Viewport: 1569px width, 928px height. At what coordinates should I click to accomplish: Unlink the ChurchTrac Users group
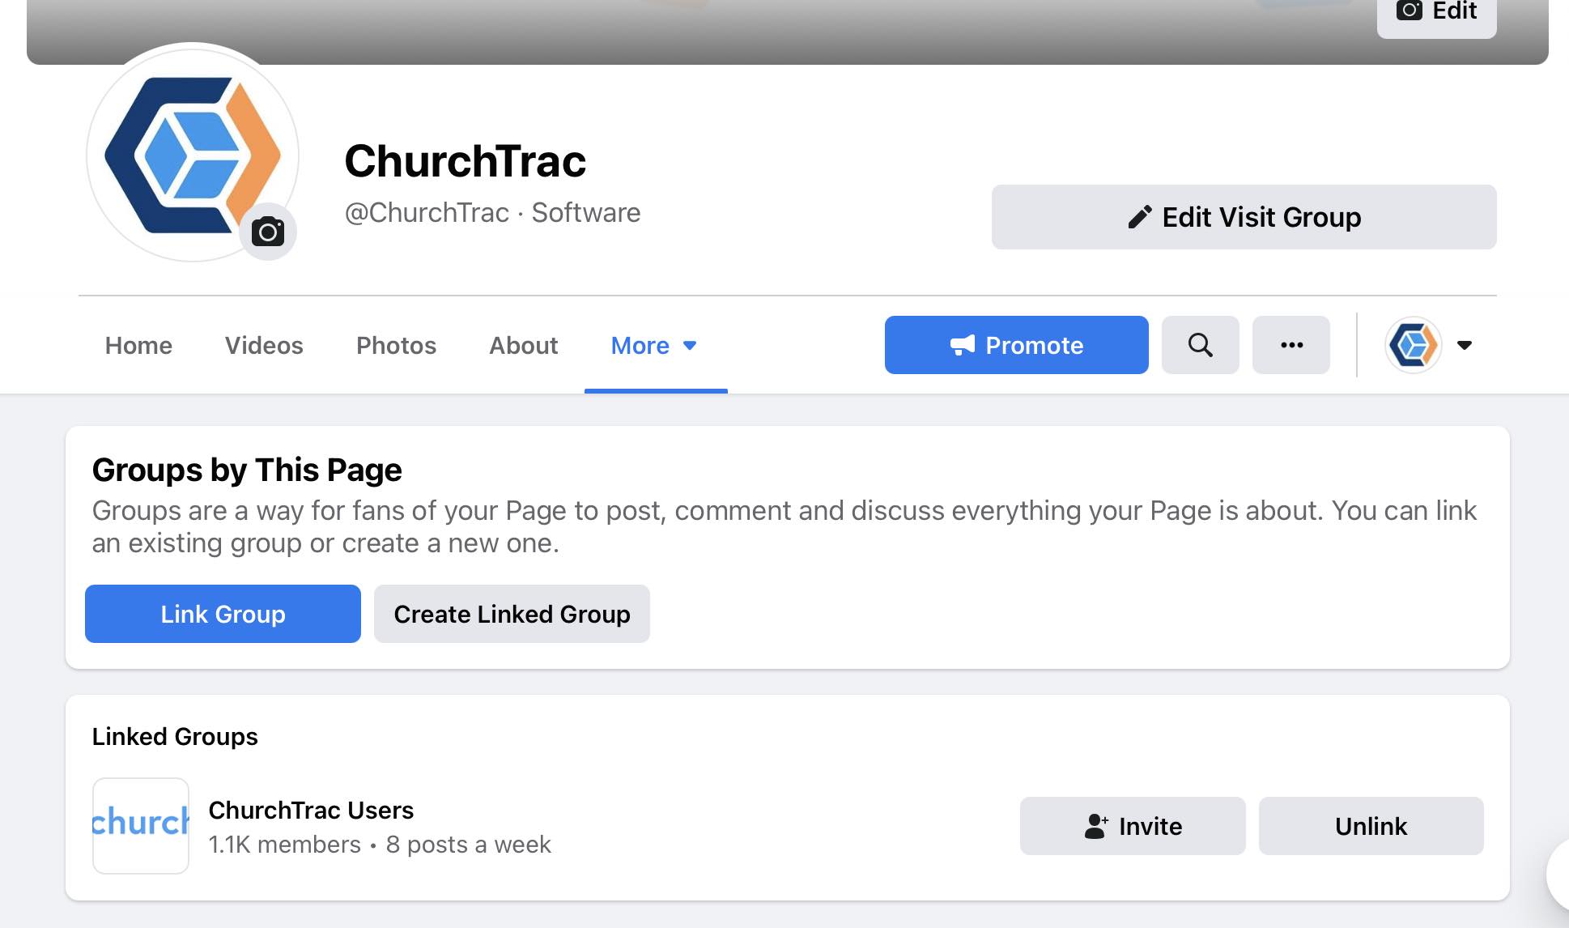coord(1371,826)
